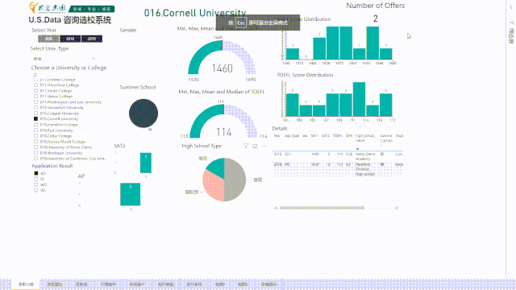Check the Vanderbilt University checkbox
Image resolution: width=516 pixels, height=290 pixels.
click(x=35, y=107)
